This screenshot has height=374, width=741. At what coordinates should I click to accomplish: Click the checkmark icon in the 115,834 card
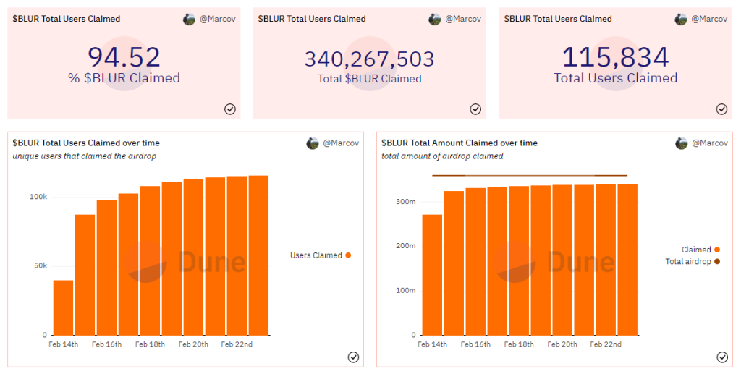(721, 109)
